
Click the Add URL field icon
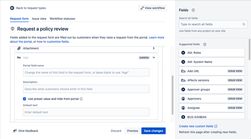[x=183, y=71]
